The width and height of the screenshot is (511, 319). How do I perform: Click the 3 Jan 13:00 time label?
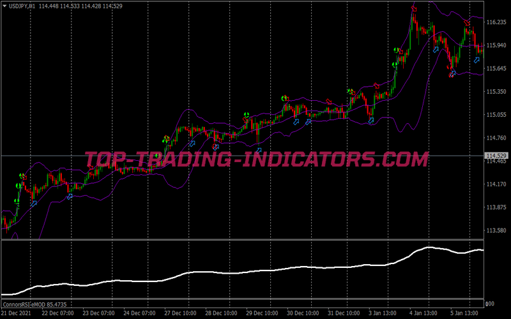point(383,313)
